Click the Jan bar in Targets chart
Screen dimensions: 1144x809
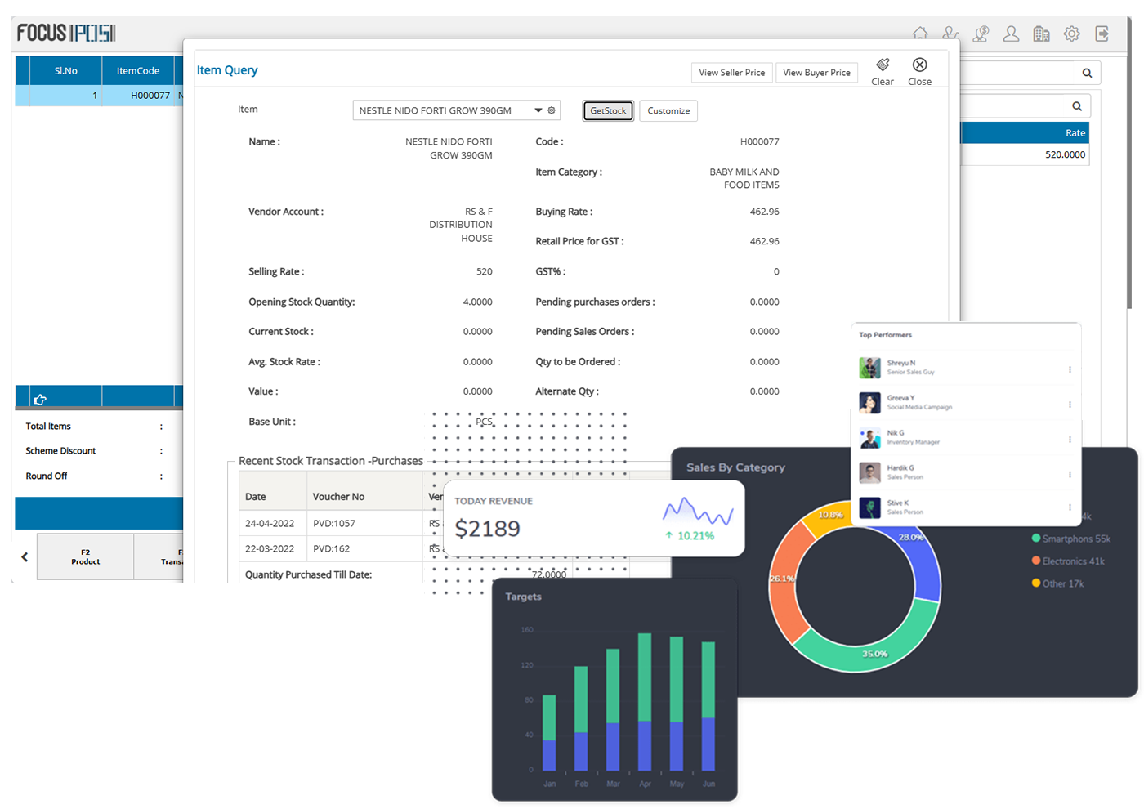click(x=549, y=732)
